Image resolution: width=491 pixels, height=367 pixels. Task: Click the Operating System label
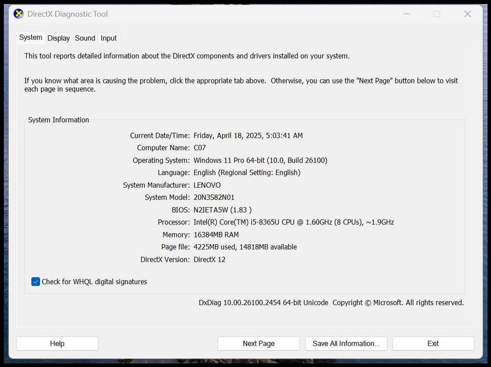coord(161,160)
